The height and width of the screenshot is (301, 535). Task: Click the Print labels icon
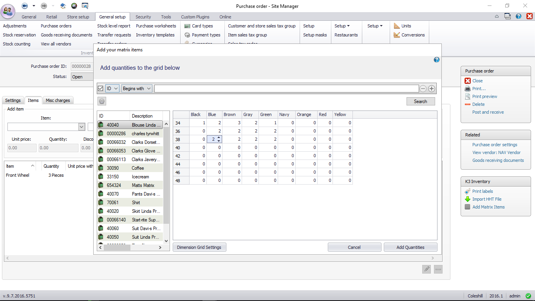(467, 191)
